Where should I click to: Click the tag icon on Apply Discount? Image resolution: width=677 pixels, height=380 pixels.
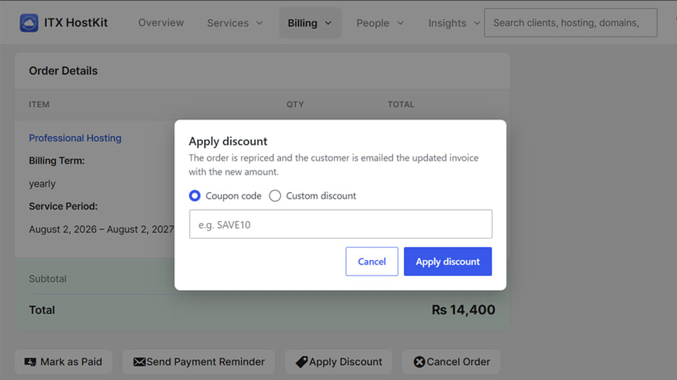pyautogui.click(x=301, y=362)
